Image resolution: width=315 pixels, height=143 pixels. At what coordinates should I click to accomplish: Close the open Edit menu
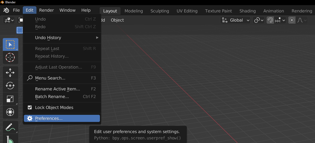29,10
